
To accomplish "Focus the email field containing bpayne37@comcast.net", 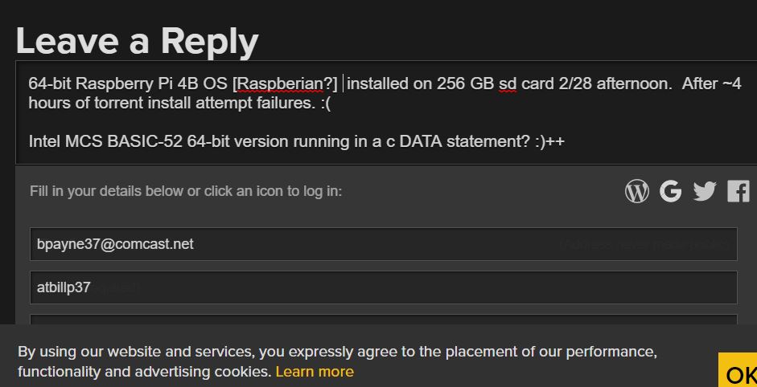I will [384, 244].
